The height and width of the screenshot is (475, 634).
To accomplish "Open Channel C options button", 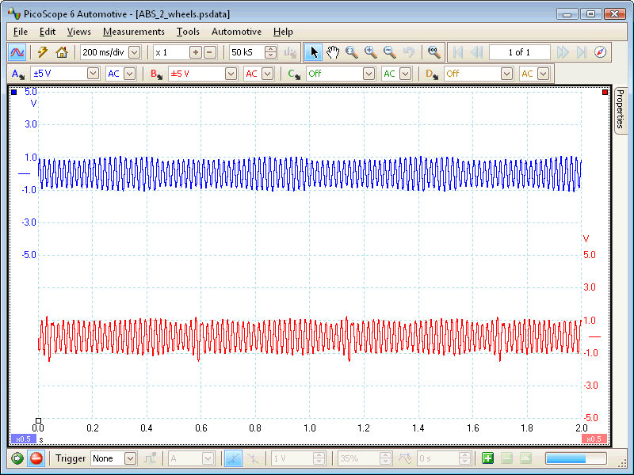I will (x=294, y=74).
